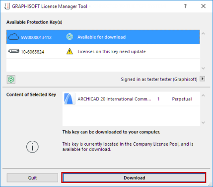
Task: Click the USB dongle icon for 10-6065824
Action: pos(13,51)
